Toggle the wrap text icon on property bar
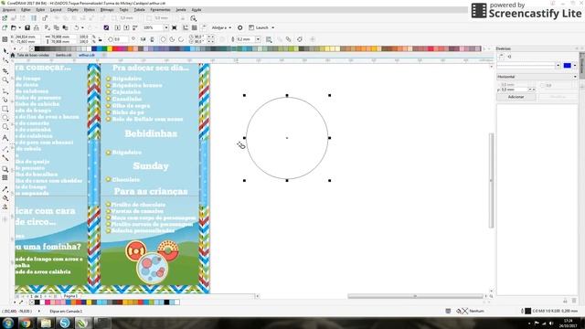 click(x=269, y=39)
